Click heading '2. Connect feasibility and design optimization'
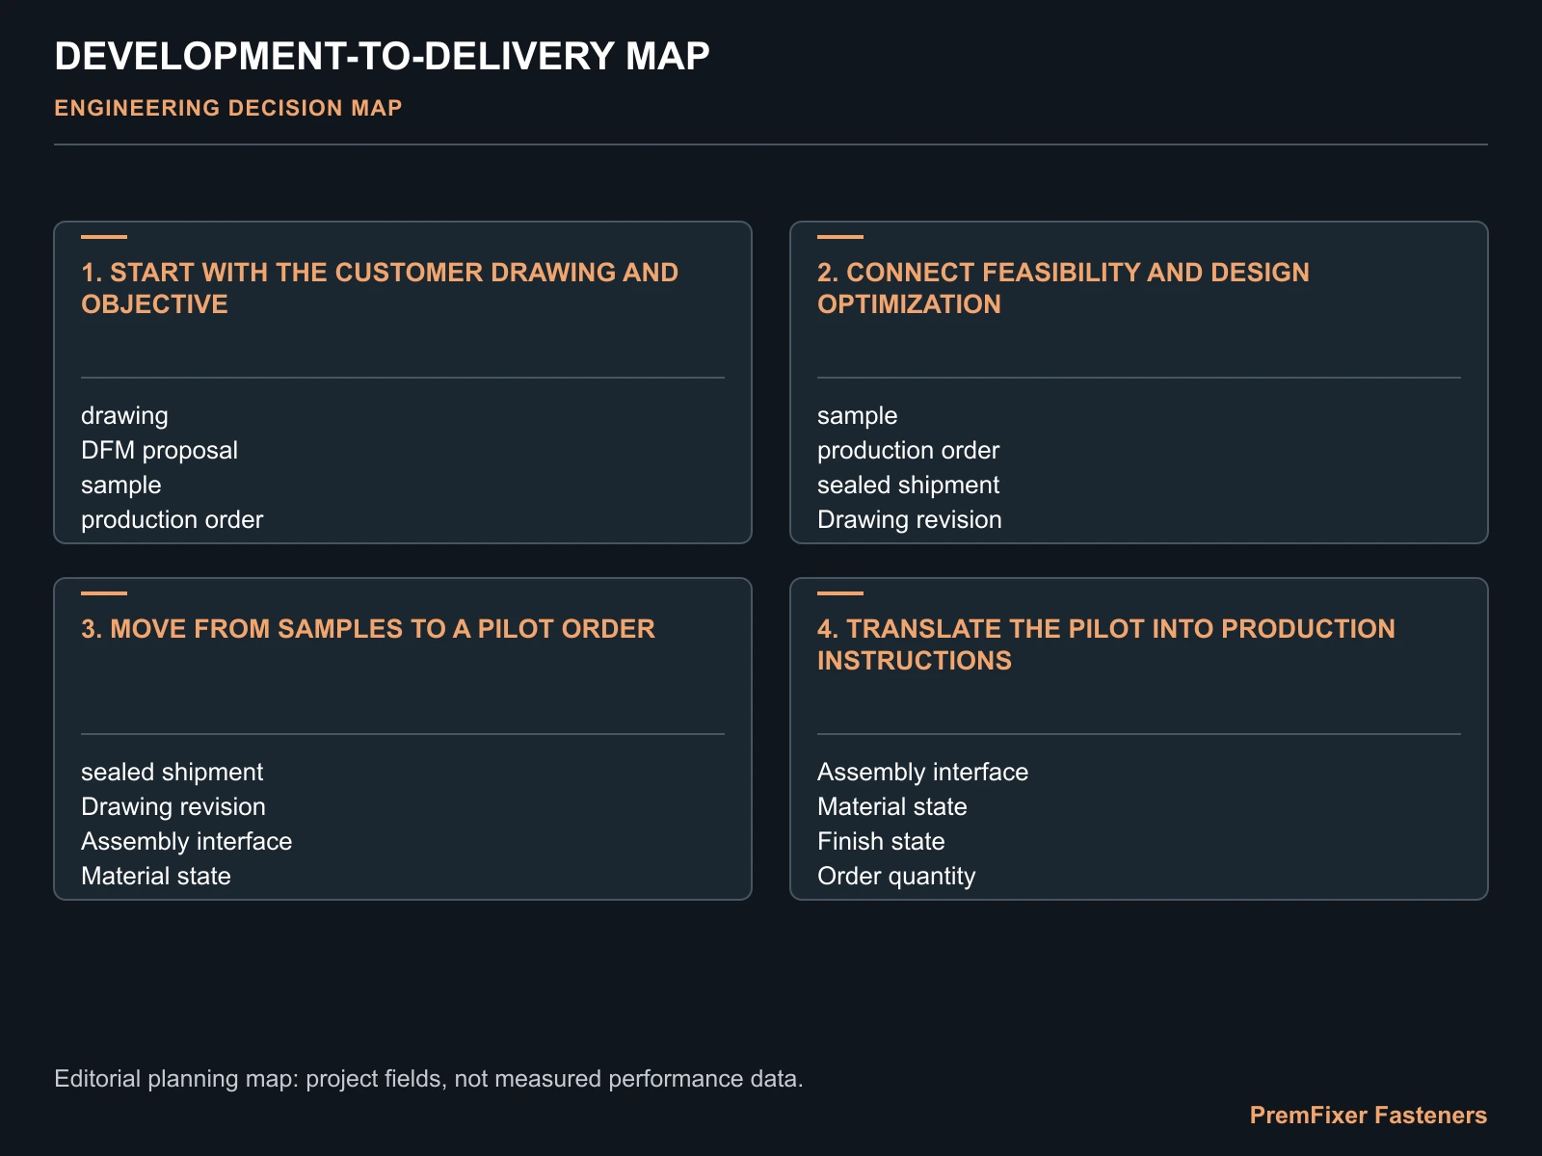This screenshot has height=1156, width=1542. click(1063, 288)
